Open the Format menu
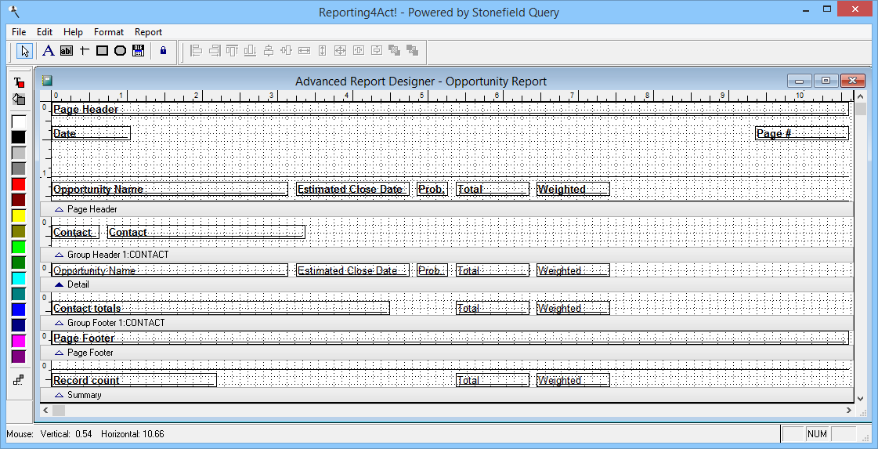Screen dimensions: 878x449 pyautogui.click(x=109, y=32)
